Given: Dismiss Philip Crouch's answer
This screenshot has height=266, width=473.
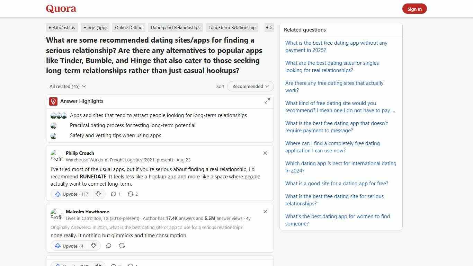Looking at the screenshot, I should click(265, 153).
